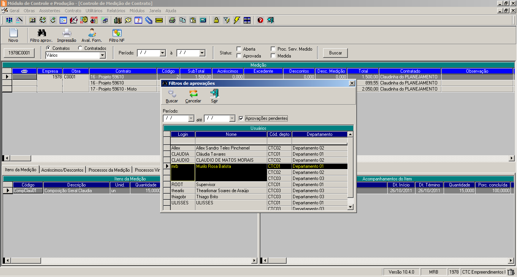This screenshot has width=517, height=277.
Task: Click the 1978|C0001 button
Action: [x=19, y=53]
